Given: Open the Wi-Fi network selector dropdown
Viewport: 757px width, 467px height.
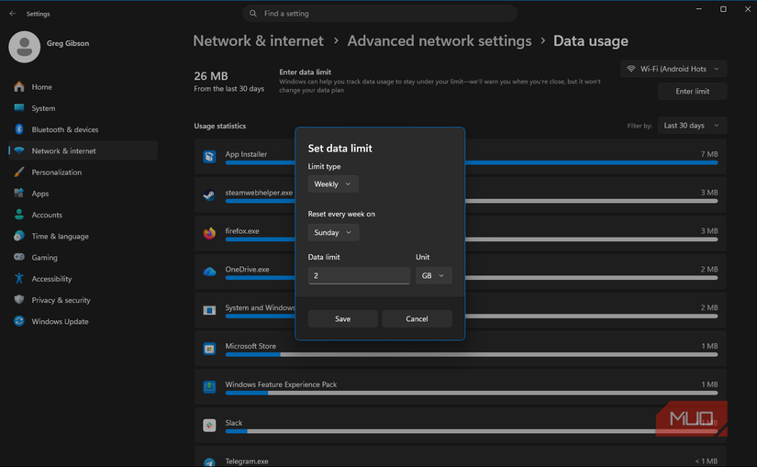Looking at the screenshot, I should [674, 69].
